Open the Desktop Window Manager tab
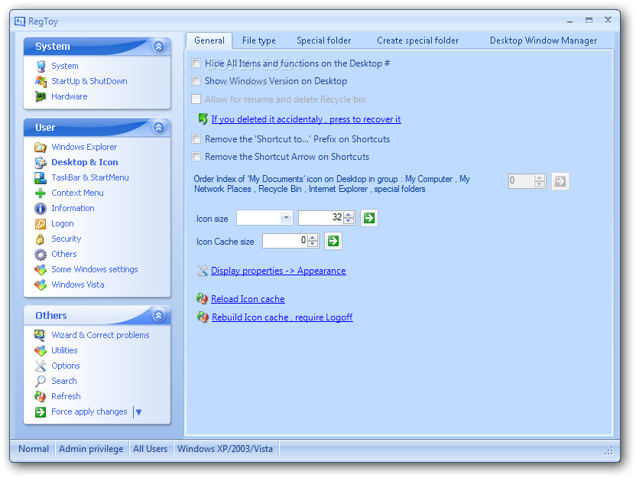Viewport: 636px width, 478px height. coord(544,41)
